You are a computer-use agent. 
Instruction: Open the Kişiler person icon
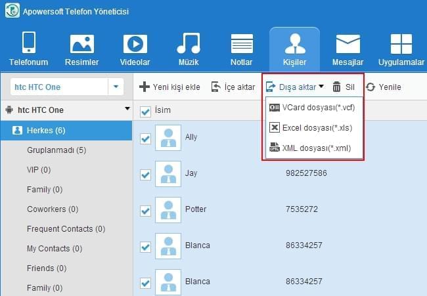point(295,43)
